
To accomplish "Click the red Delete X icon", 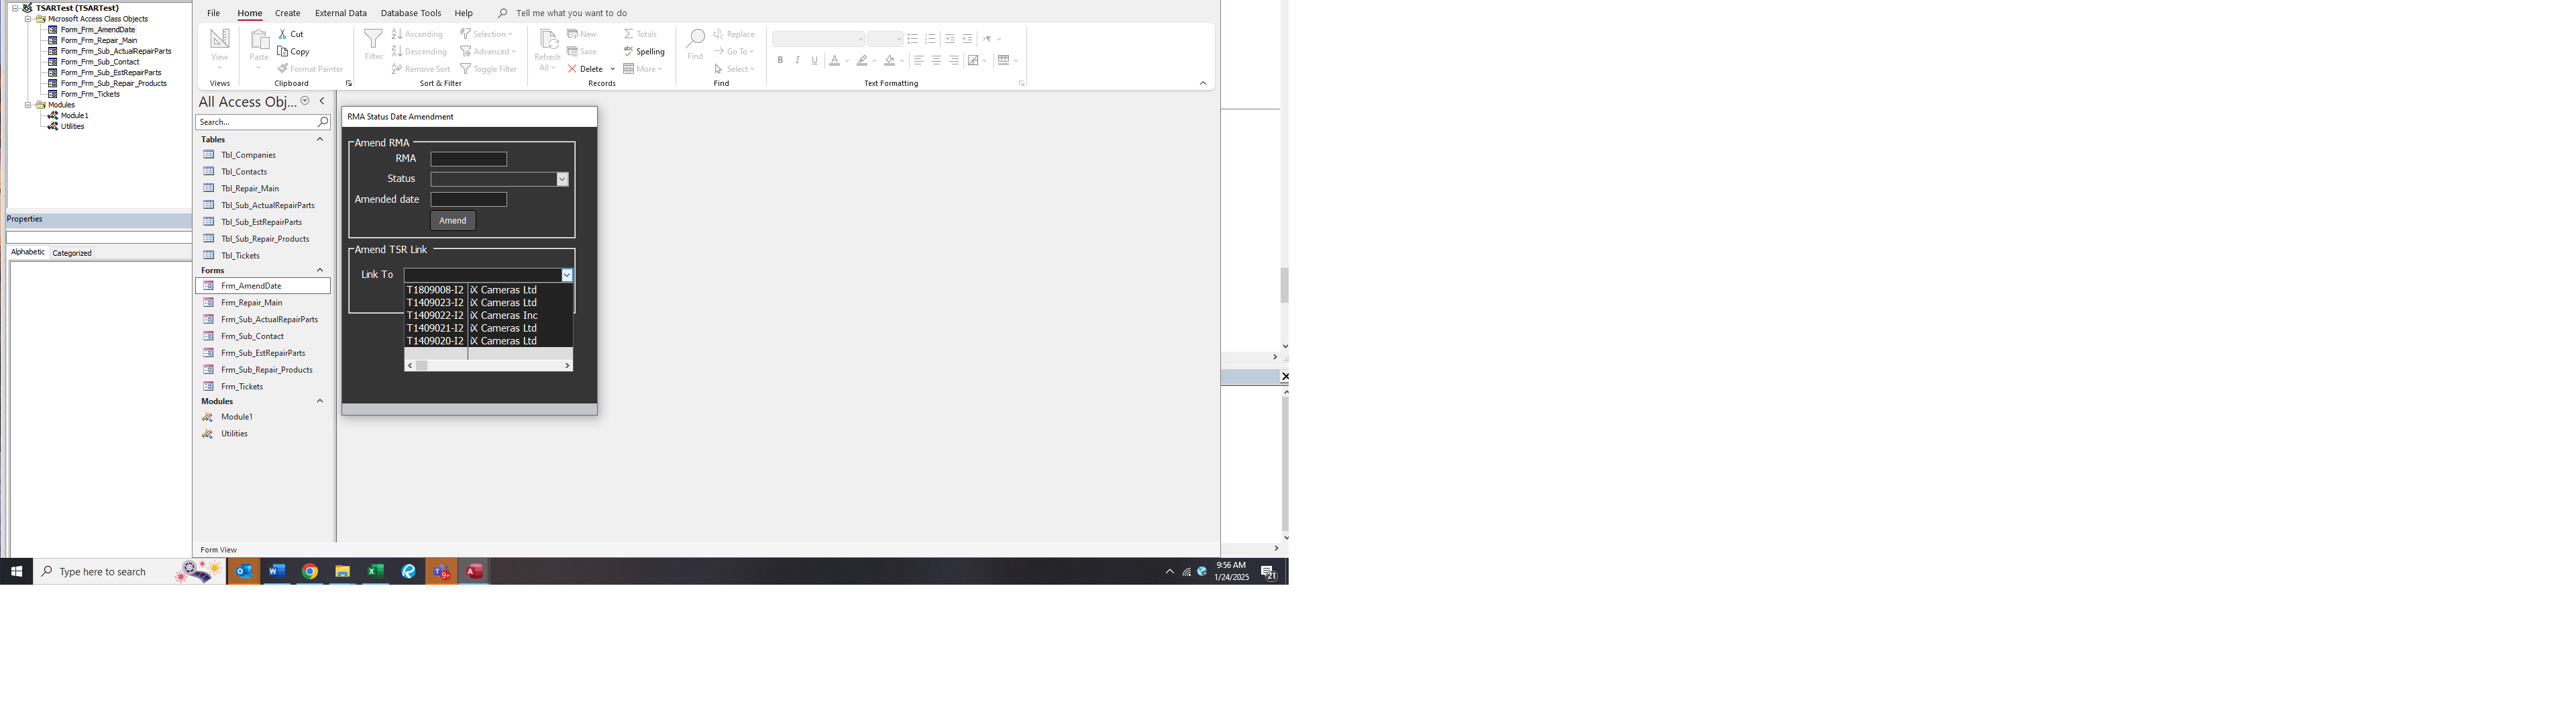I will tap(572, 69).
